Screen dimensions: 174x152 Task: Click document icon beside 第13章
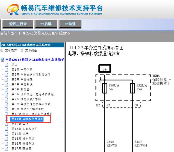pyautogui.click(x=7, y=129)
